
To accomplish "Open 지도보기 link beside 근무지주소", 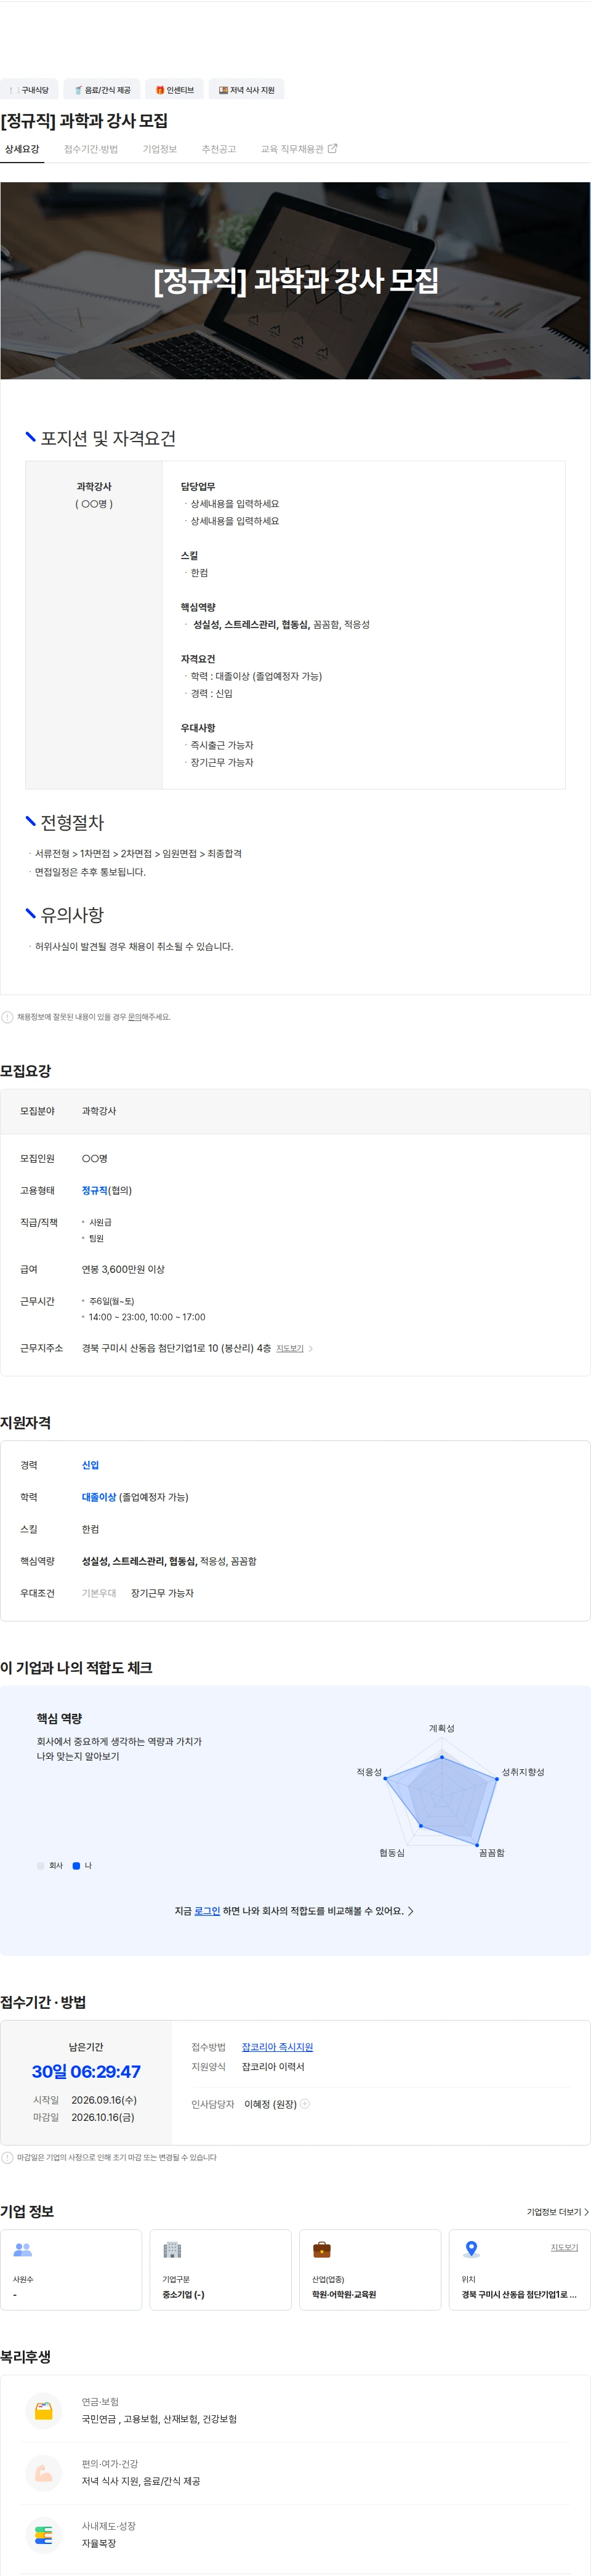I will [x=290, y=1349].
